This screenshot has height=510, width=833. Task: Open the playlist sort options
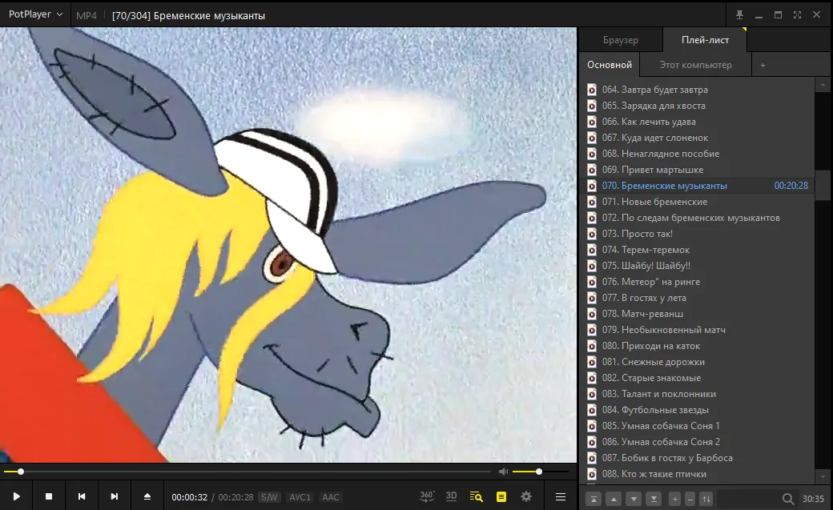pos(706,499)
